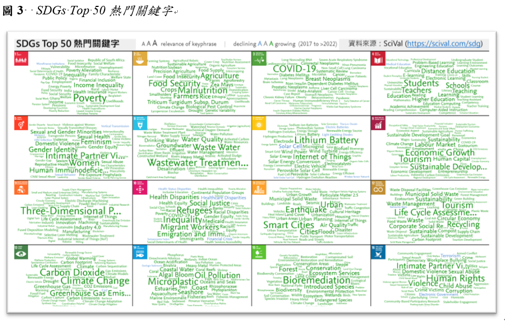The width and height of the screenshot is (505, 323).
Task: Click the yellow SDG 2 Zero Hunger bowl icon
Action: click(x=140, y=59)
